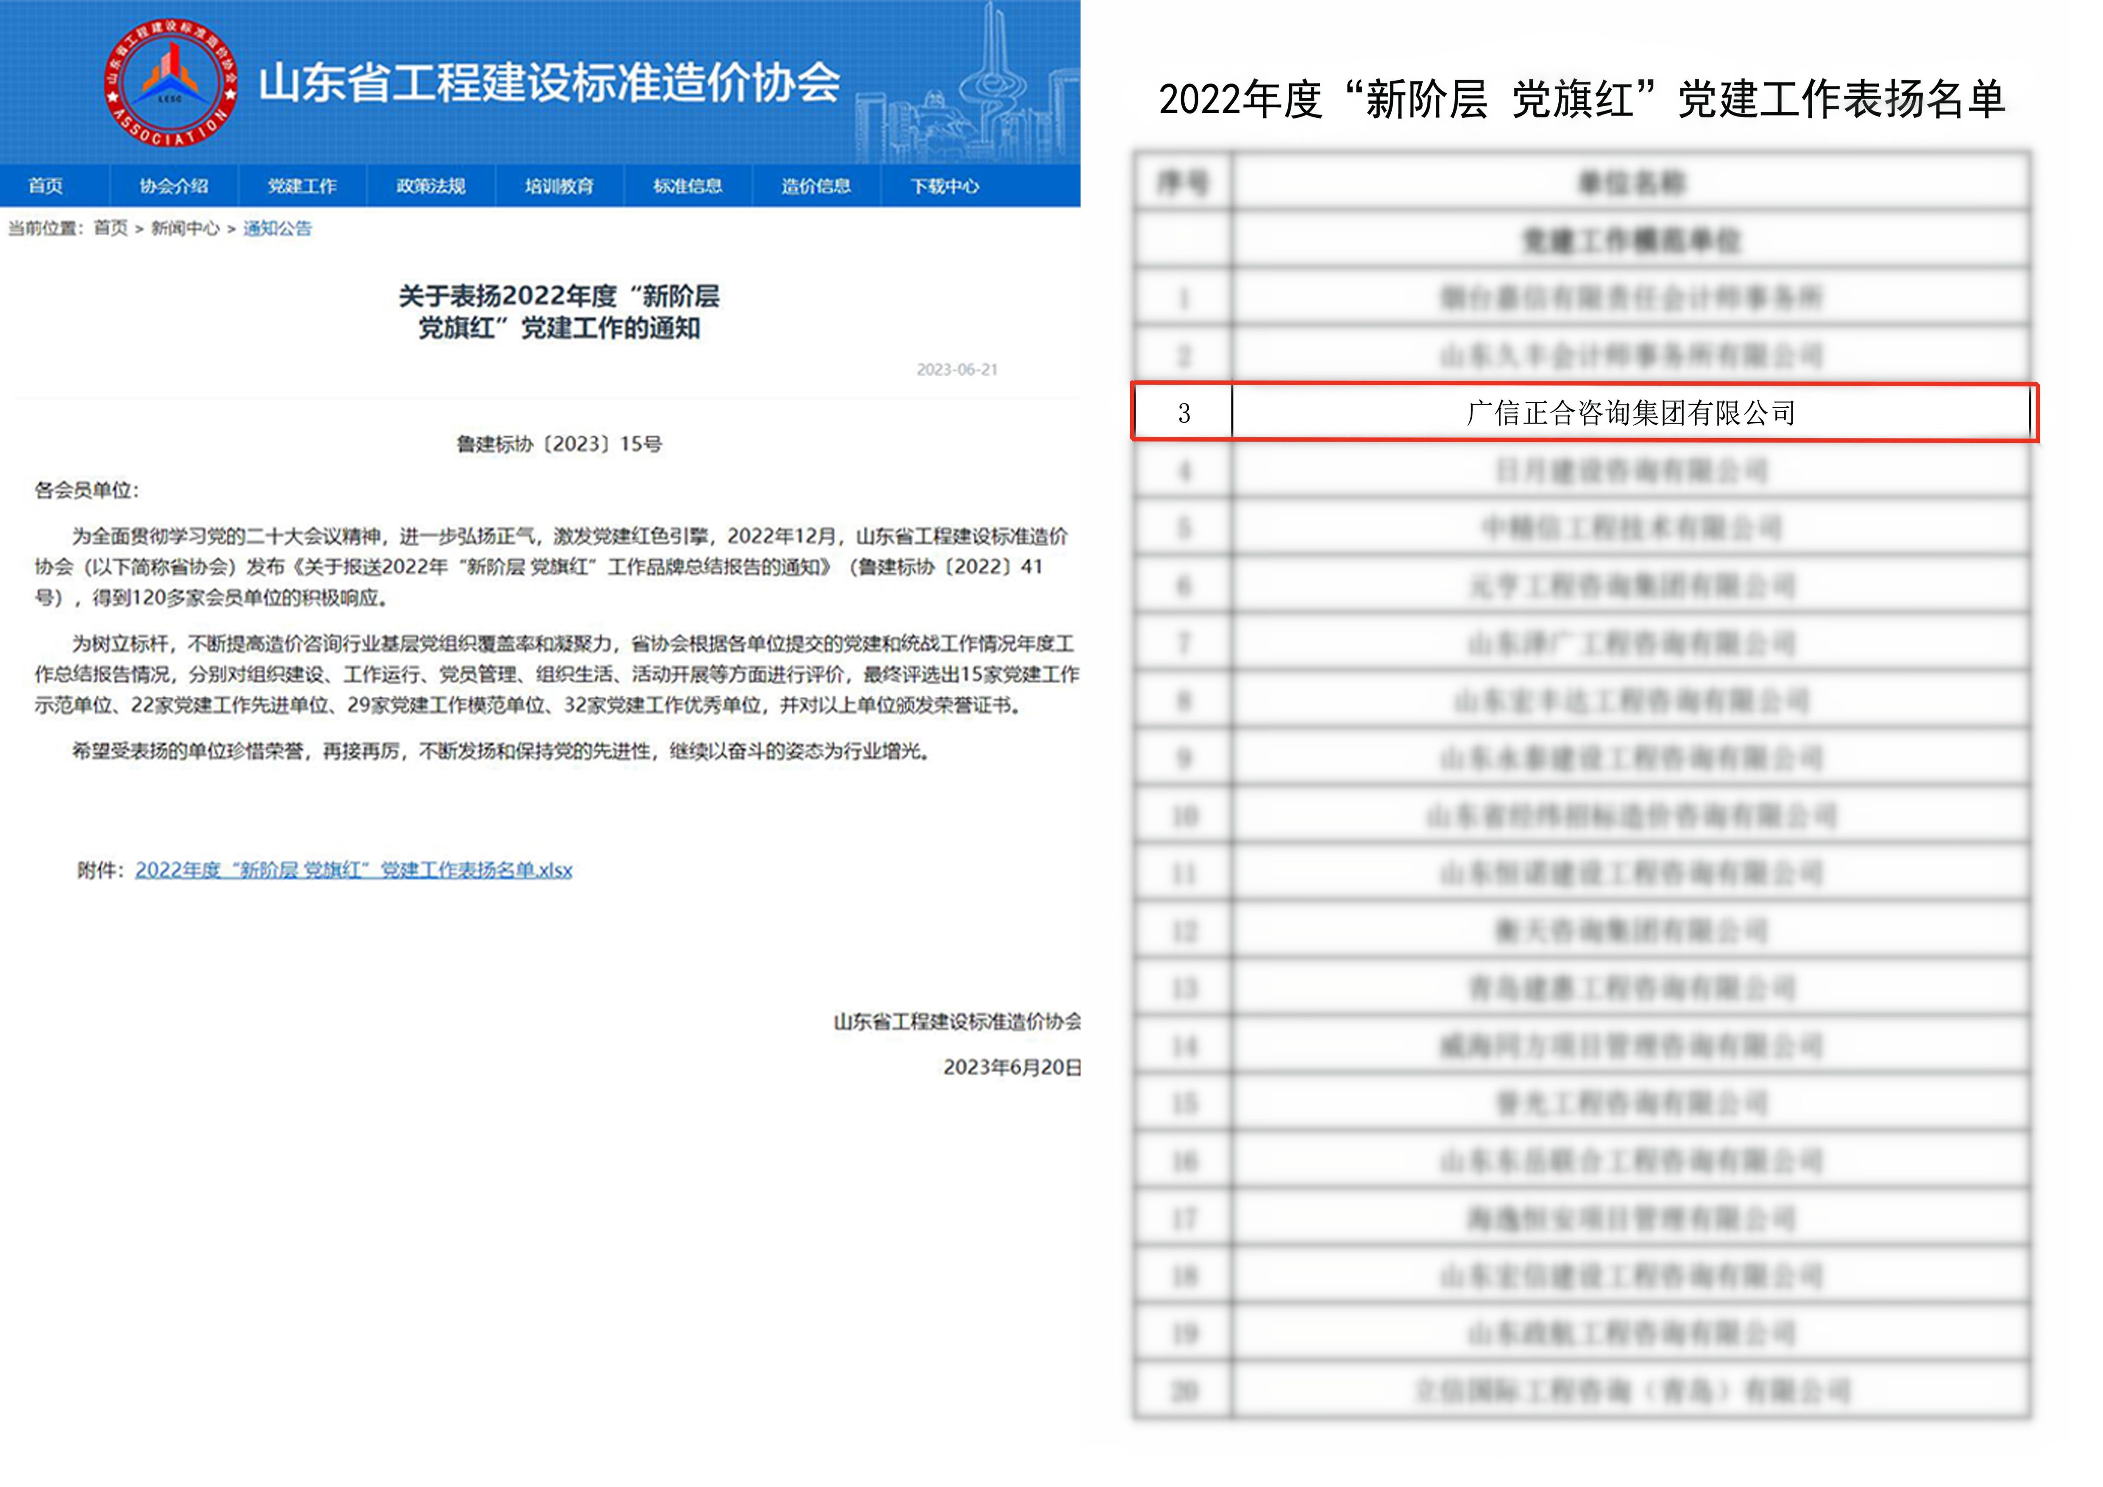Click the publish date 2023-06-21
Image resolution: width=2103 pixels, height=1487 pixels.
click(957, 370)
